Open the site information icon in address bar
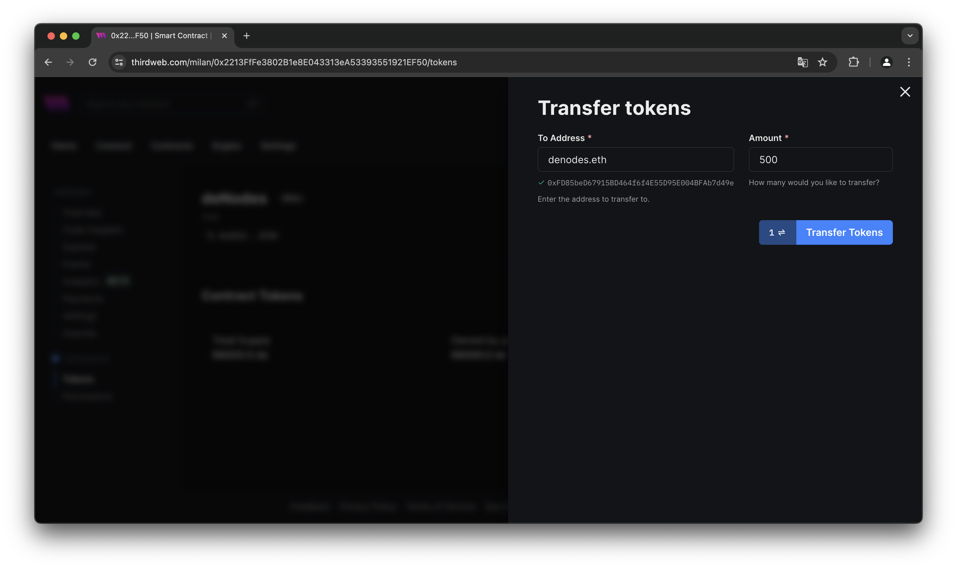This screenshot has height=569, width=957. coord(119,62)
